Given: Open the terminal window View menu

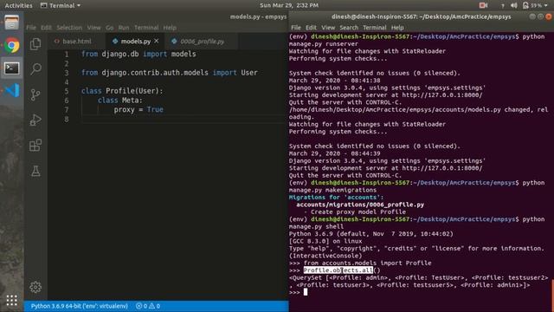Looking at the screenshot, I should 328,28.
